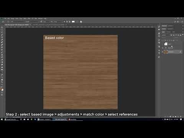Toggle type layer filter in the Layers panel
184x138 pixels.
point(176,35)
